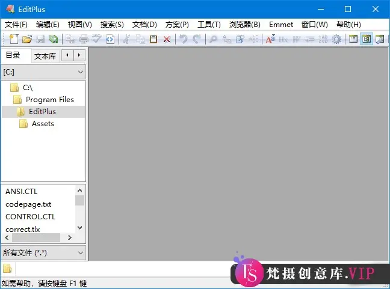Select file ANSI.CTL in list
This screenshot has height=289, width=390.
pos(22,192)
